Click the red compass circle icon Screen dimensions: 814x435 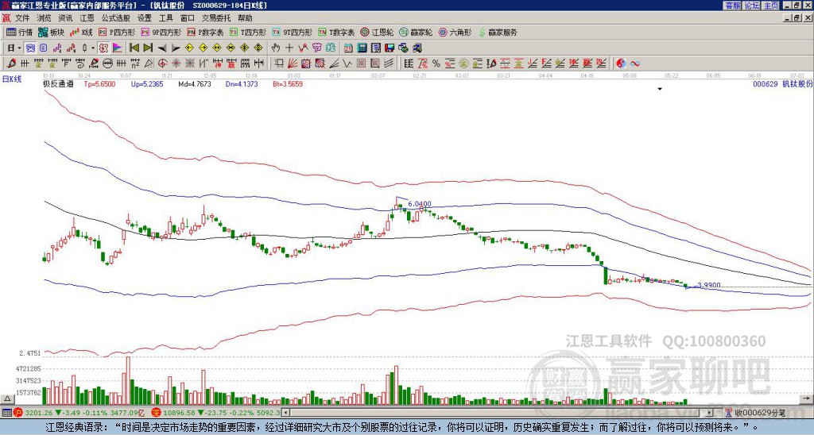(x=162, y=64)
